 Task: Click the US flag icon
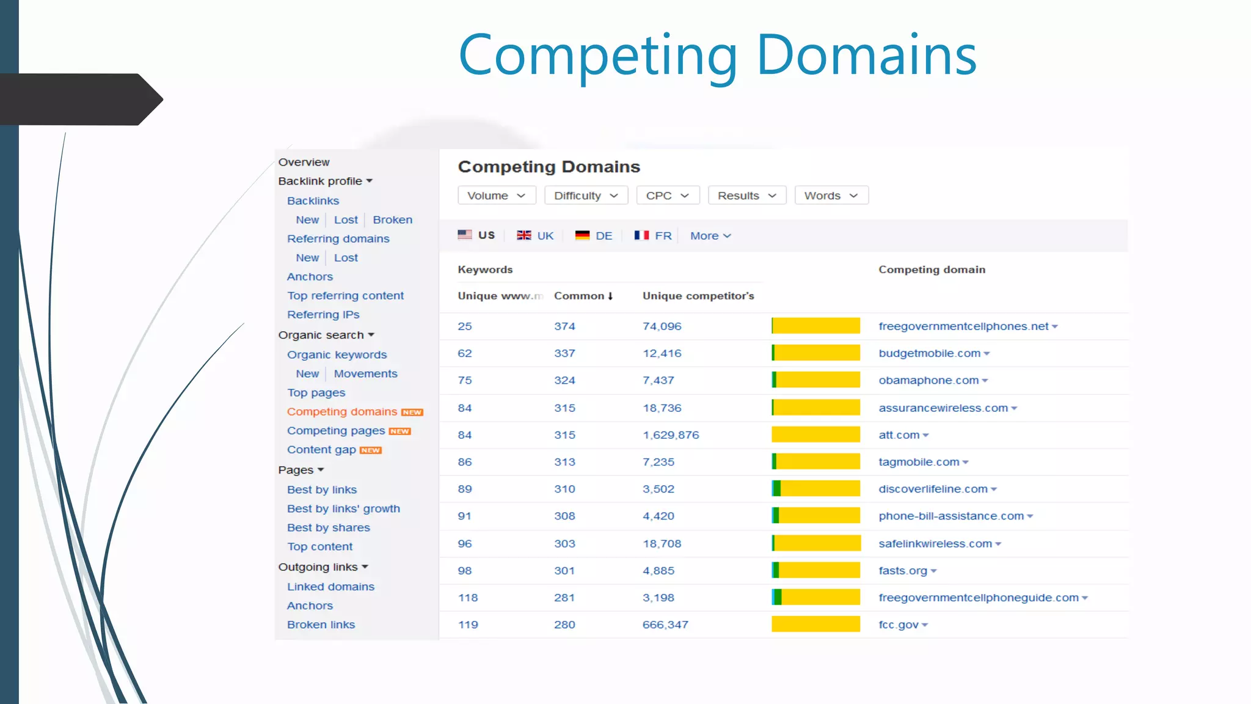(465, 235)
